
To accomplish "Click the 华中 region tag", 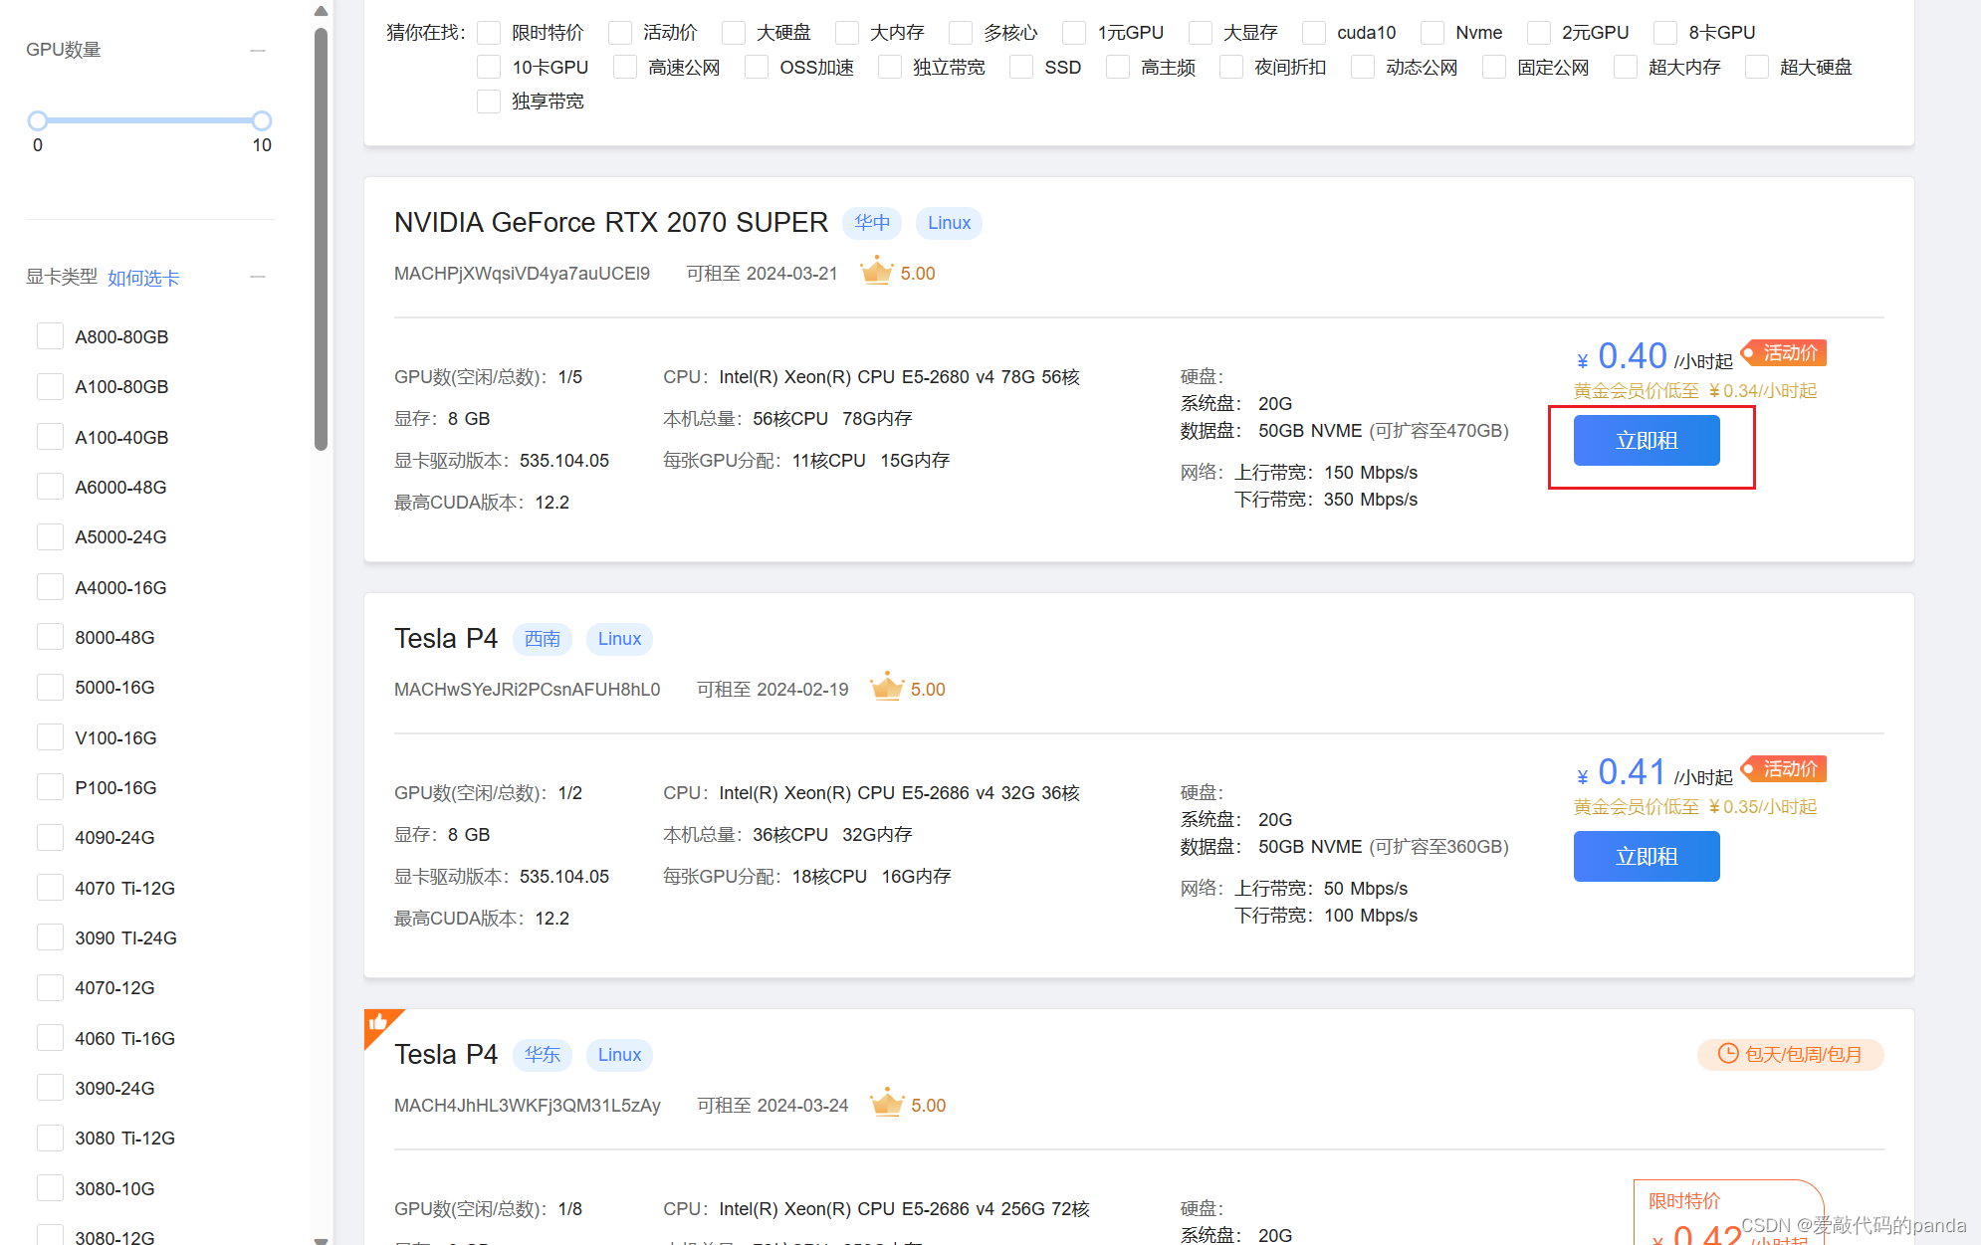I will (872, 223).
